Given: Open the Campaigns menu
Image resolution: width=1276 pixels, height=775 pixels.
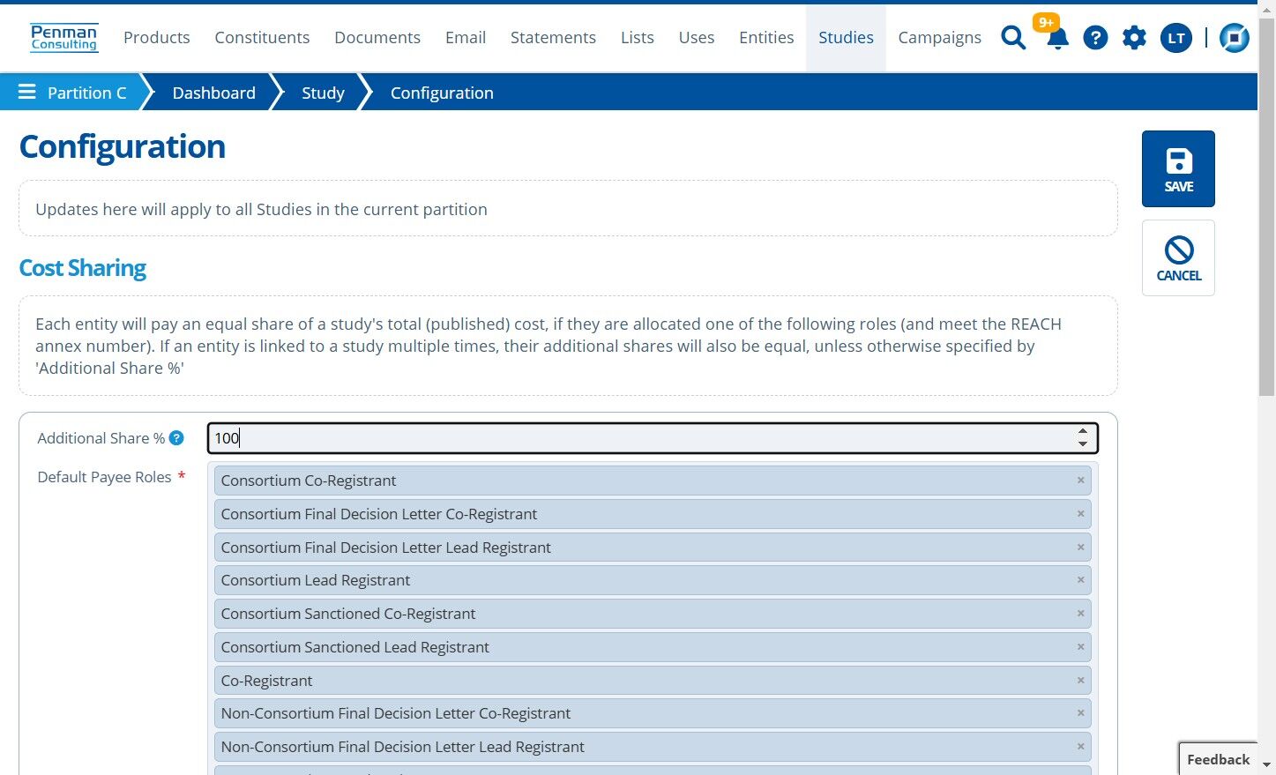Looking at the screenshot, I should (939, 38).
